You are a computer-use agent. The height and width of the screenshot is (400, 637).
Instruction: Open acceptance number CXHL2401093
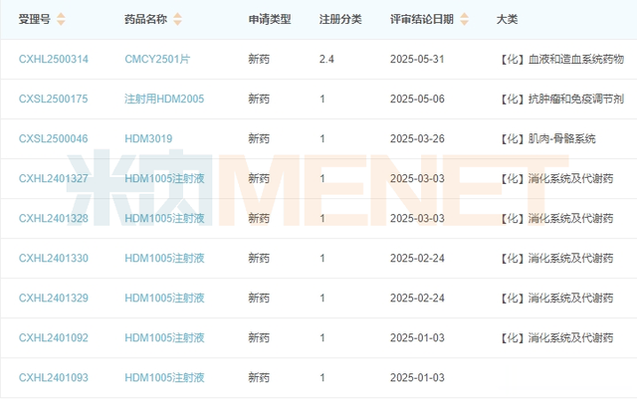(53, 378)
